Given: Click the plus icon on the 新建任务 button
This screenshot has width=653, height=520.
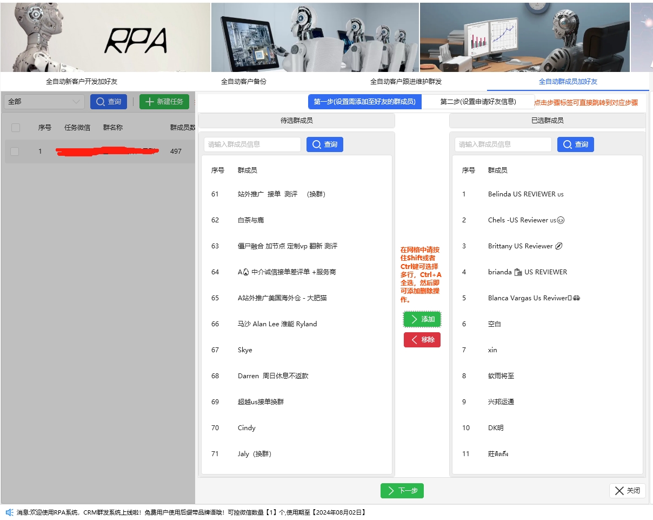Looking at the screenshot, I should click(149, 102).
